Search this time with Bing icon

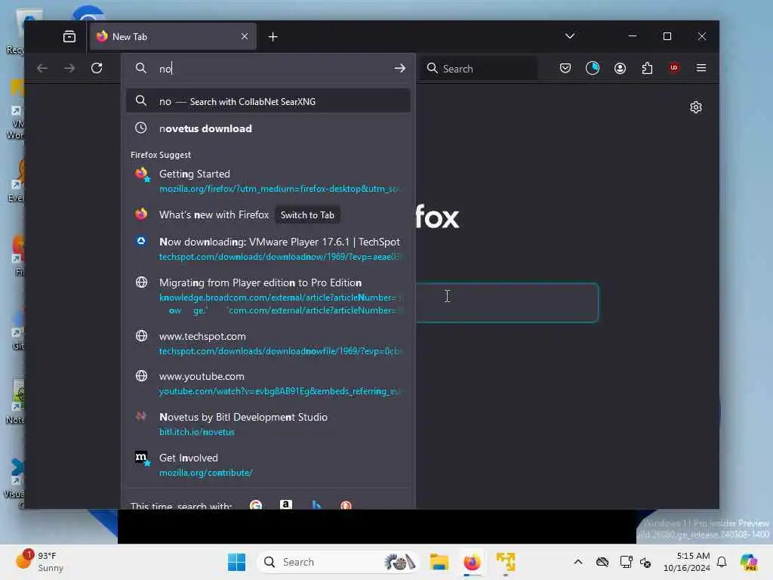tap(316, 504)
